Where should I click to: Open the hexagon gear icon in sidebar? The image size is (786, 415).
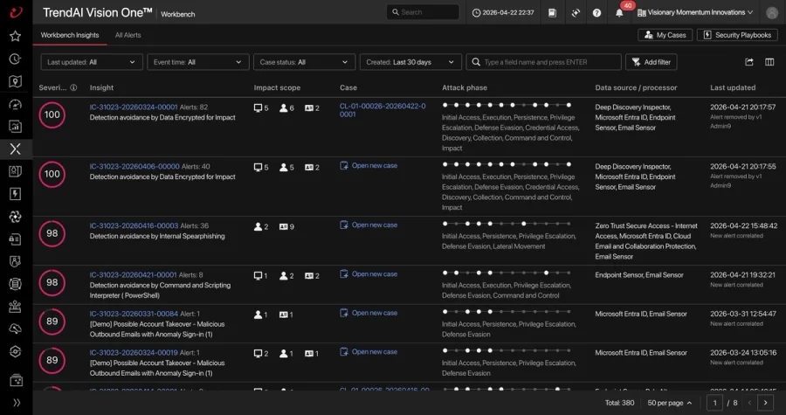click(16, 351)
